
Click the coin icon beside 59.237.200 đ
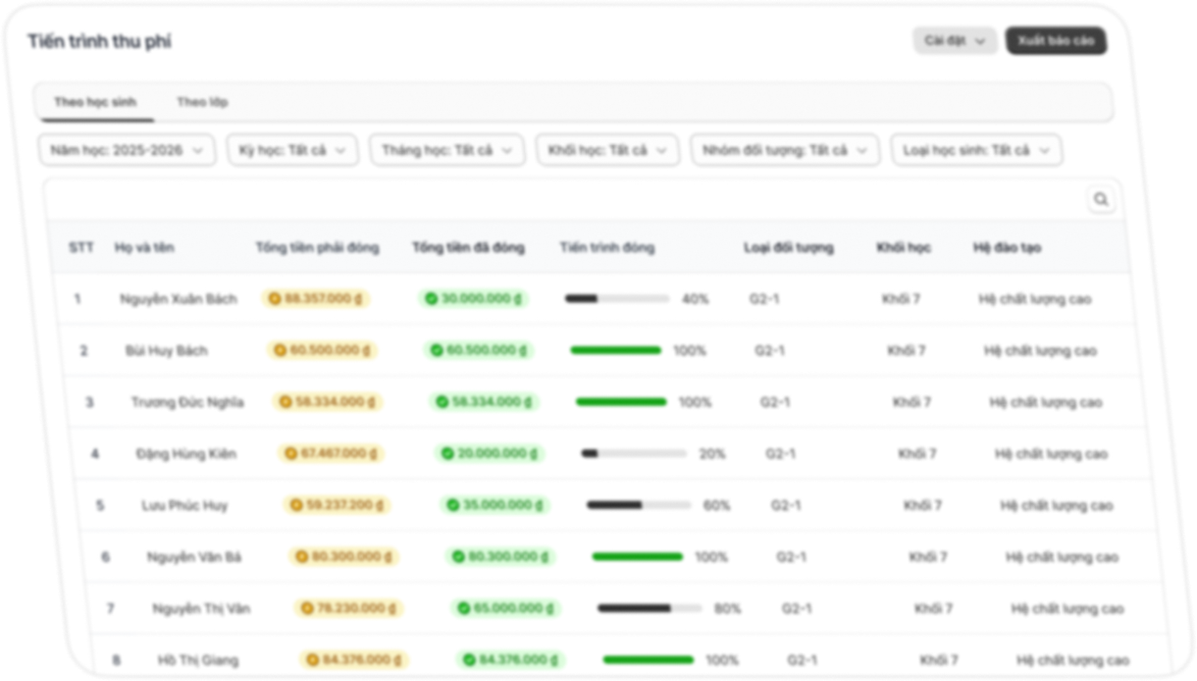297,505
